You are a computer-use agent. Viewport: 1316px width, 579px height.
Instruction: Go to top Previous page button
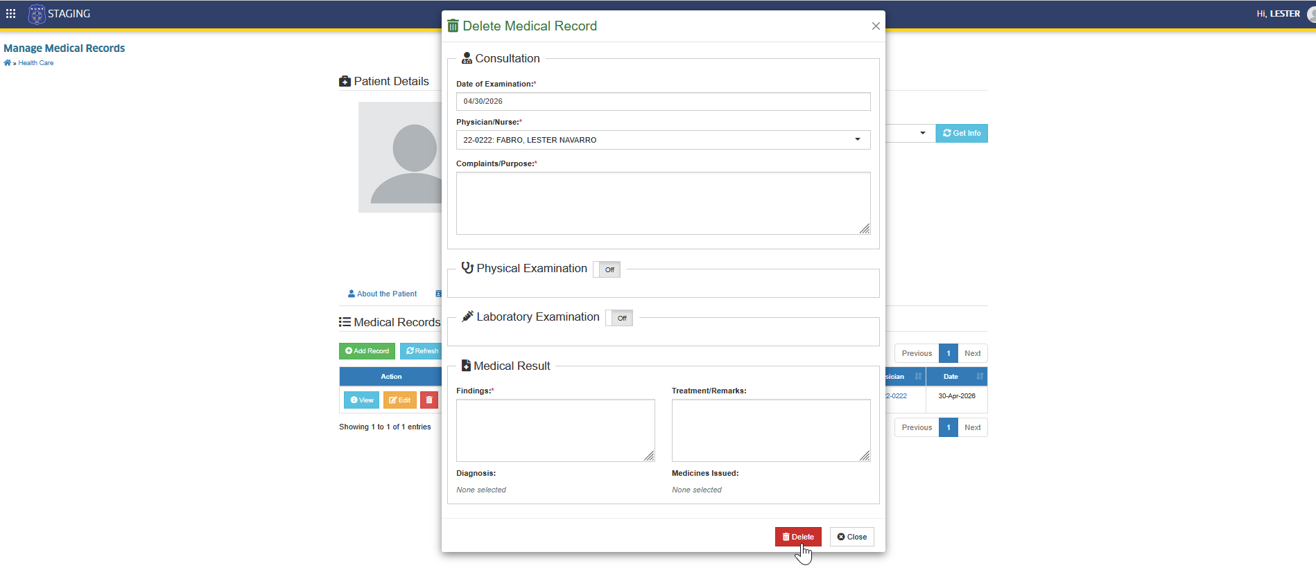[x=917, y=353]
